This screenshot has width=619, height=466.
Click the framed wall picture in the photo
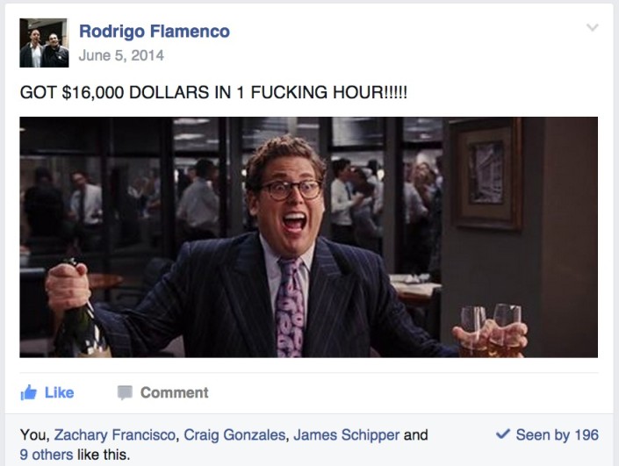486,174
